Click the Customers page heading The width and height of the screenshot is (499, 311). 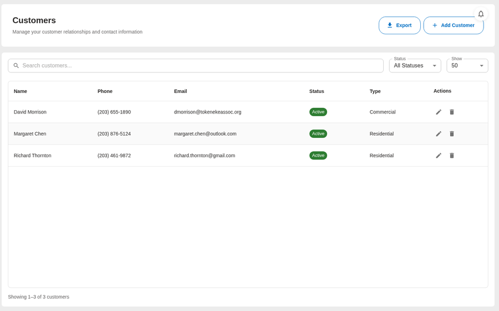[x=34, y=20]
